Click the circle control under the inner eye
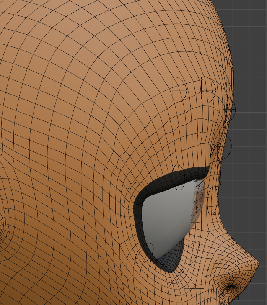The width and height of the screenshot is (267, 305). [x=195, y=247]
